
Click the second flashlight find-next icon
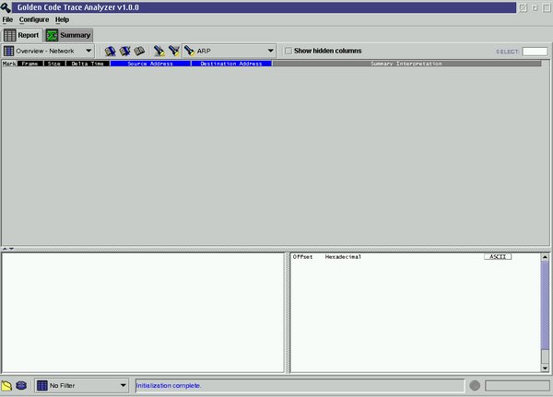tap(174, 51)
